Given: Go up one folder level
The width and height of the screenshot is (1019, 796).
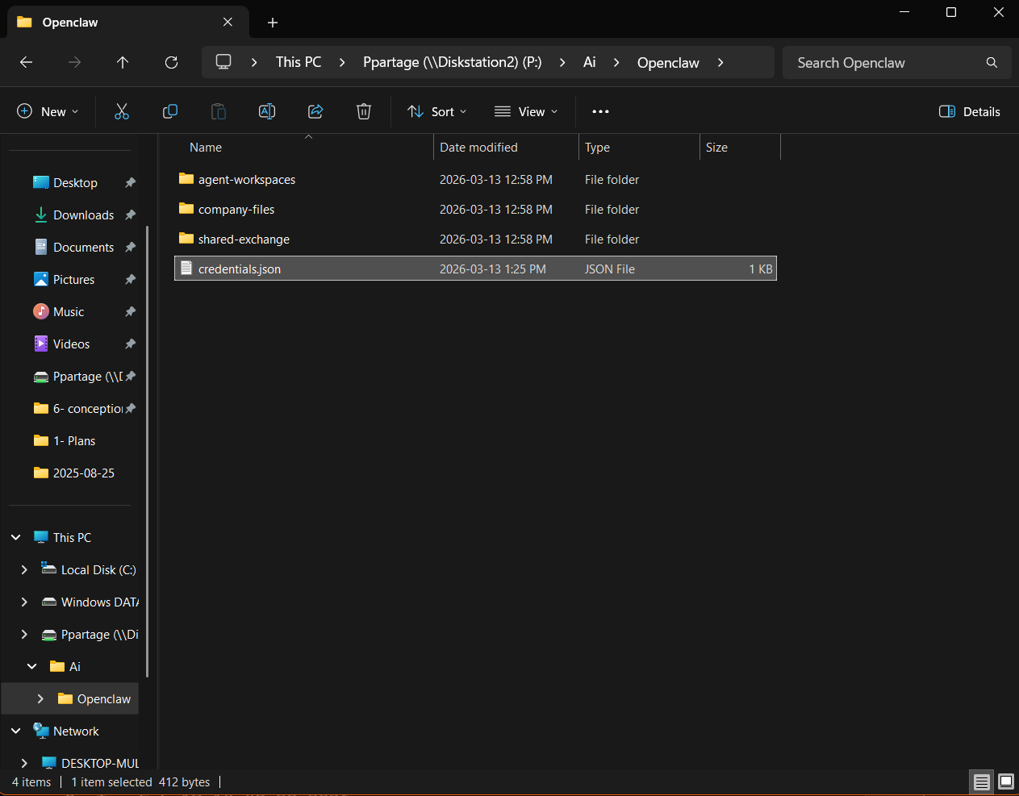Looking at the screenshot, I should [x=123, y=62].
